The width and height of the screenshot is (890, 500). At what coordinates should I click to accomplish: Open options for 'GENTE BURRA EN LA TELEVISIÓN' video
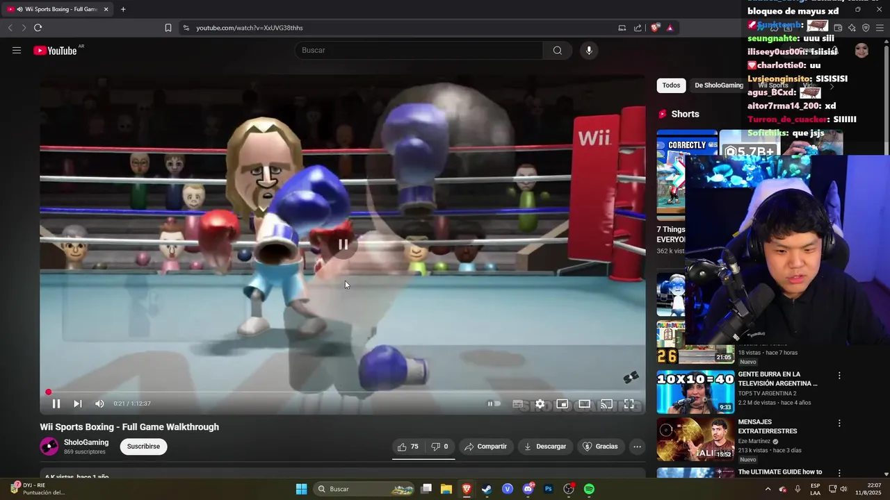coord(839,376)
